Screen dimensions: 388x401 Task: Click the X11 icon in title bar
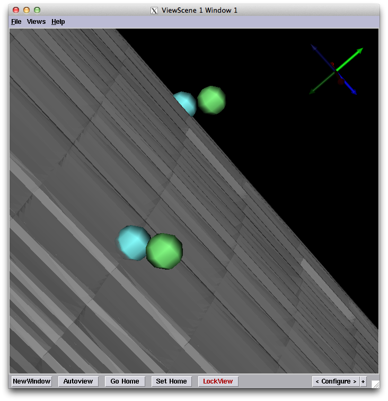coord(154,11)
